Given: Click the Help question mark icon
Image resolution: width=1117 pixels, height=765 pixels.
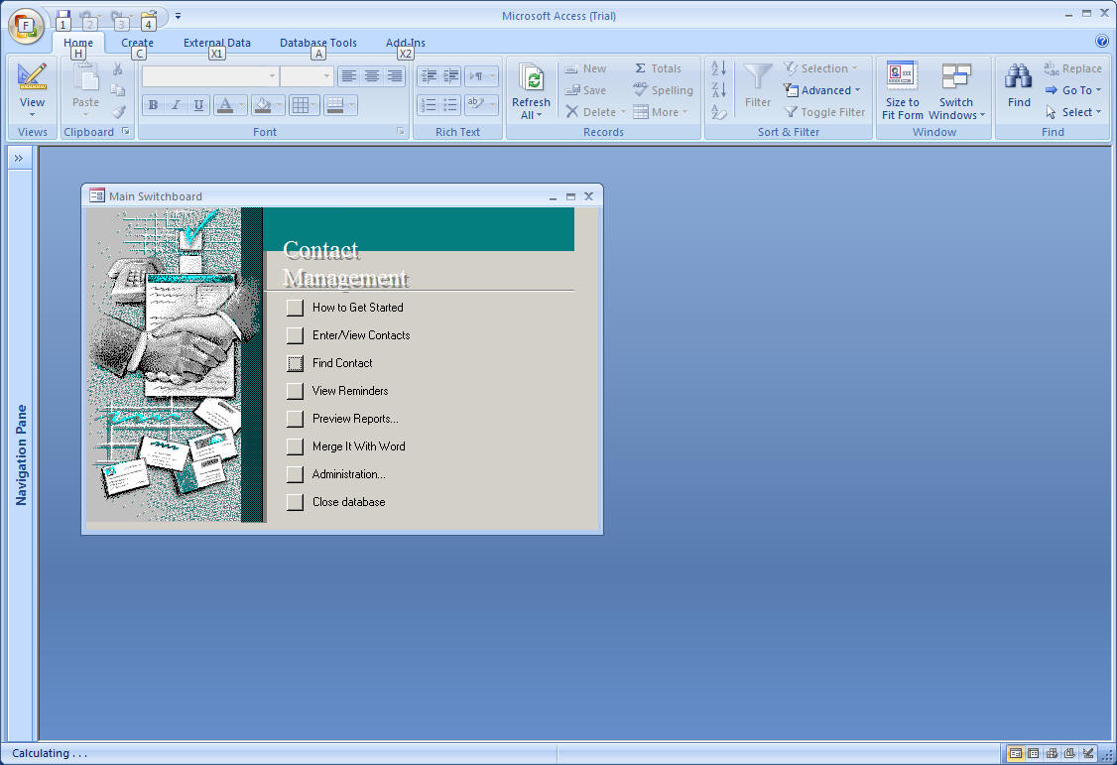Looking at the screenshot, I should tap(1102, 42).
